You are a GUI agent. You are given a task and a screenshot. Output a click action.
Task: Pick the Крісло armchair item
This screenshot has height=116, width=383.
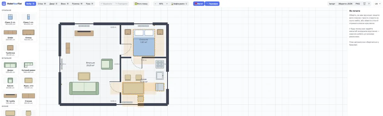10,83
